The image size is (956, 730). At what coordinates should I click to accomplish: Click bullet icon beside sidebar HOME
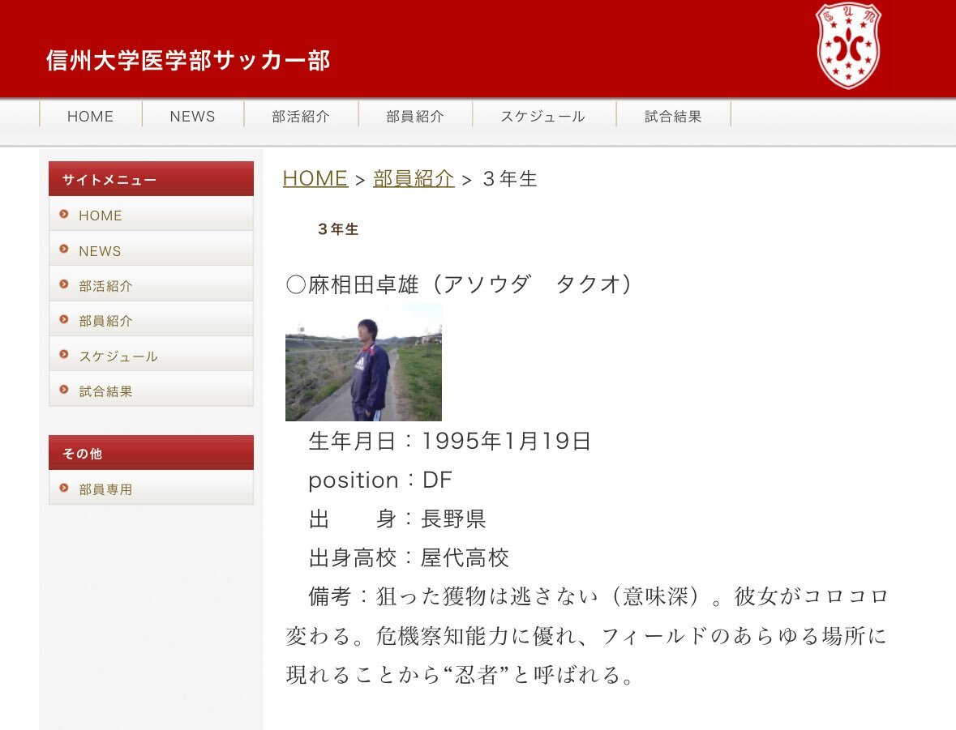point(64,215)
